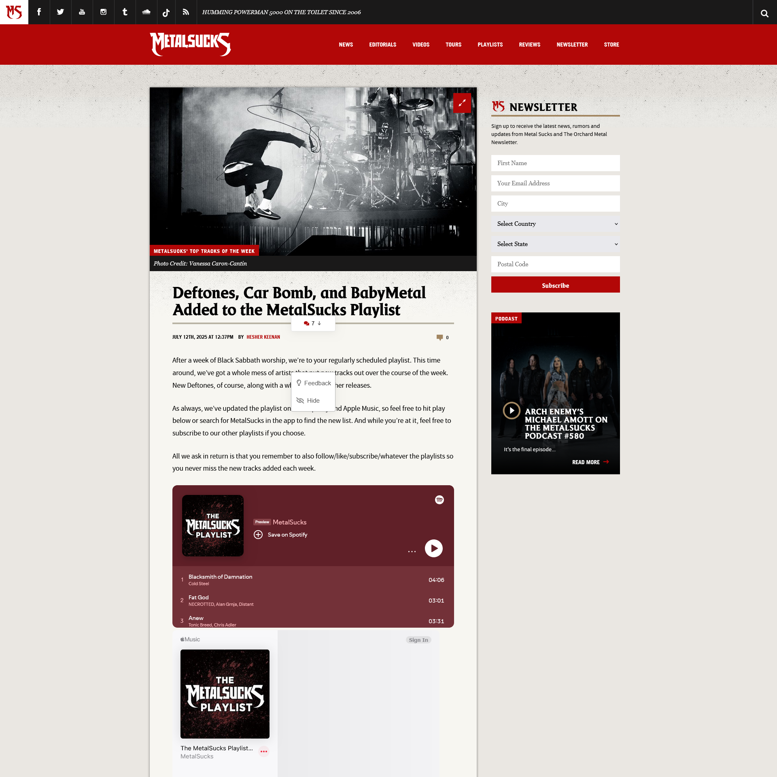777x777 pixels.
Task: Open the TikTok icon in top bar
Action: [166, 12]
